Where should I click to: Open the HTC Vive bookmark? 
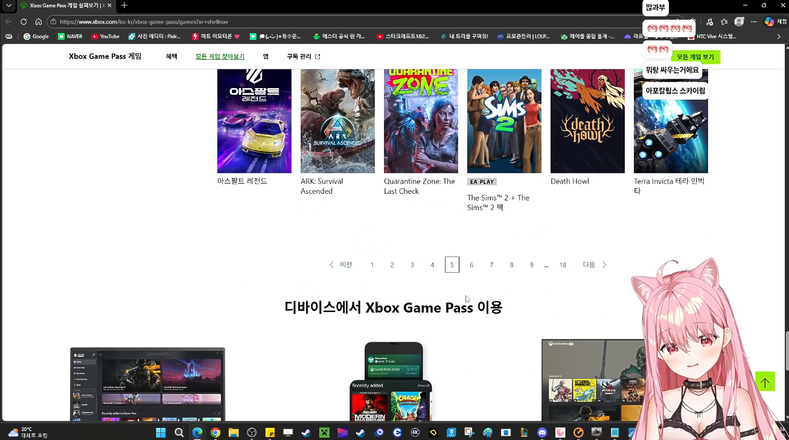712,36
